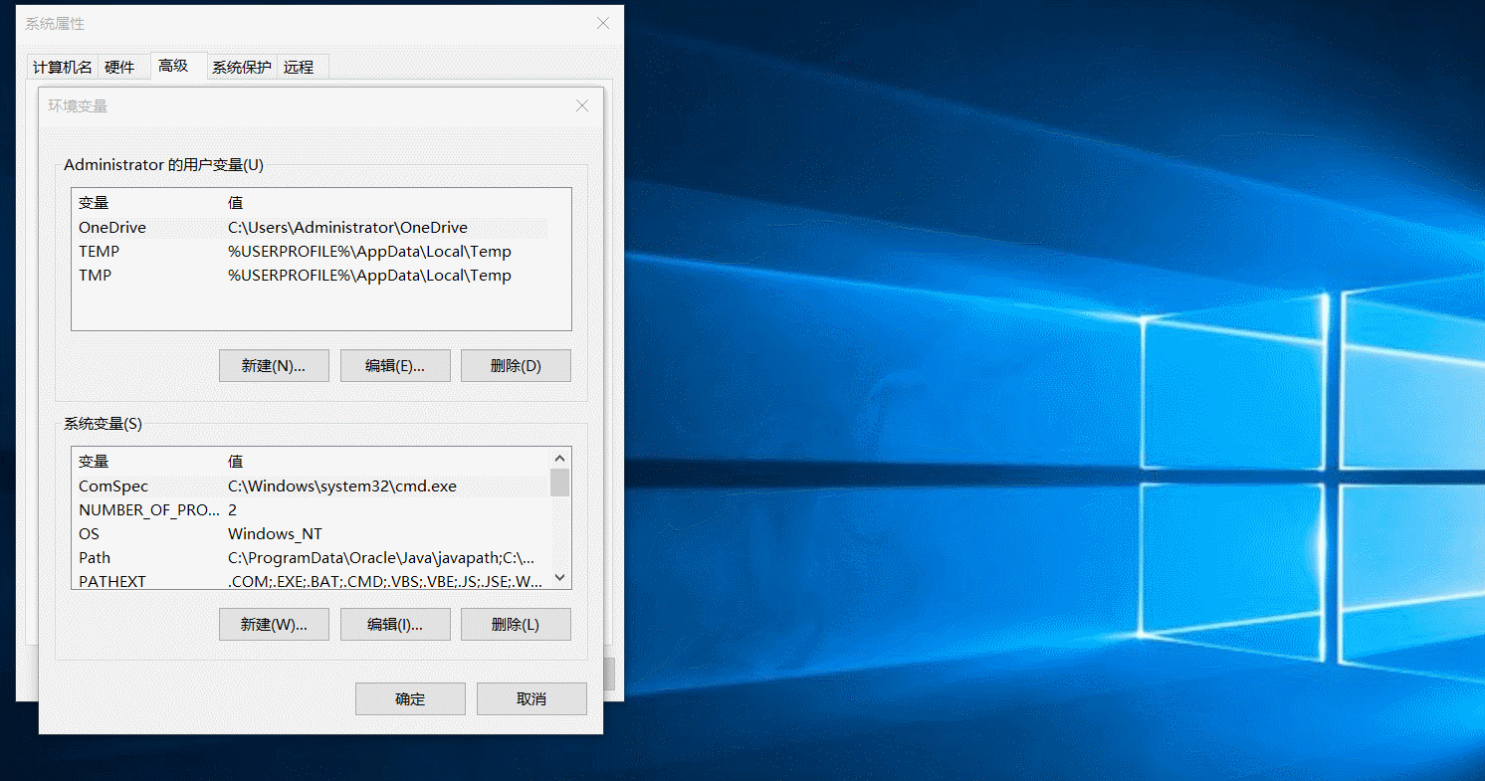This screenshot has width=1485, height=781.
Task: Select the TEMP user variable row
Action: (x=310, y=252)
